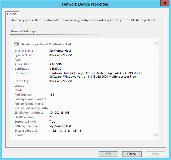
Task: Click SNMP Version value 2
Action: pyautogui.click(x=50, y=117)
